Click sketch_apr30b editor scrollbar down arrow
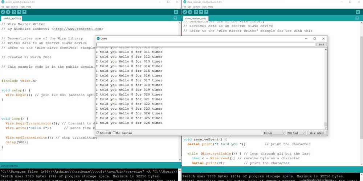Viewport: 363px width, 181px height. pos(180,160)
